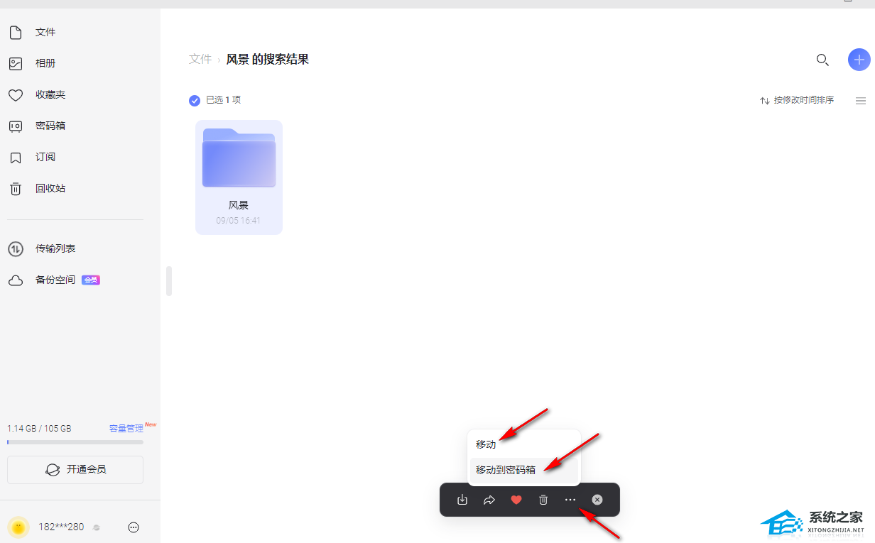Click the three-dots more icon in action bar
This screenshot has width=875, height=543.
(x=570, y=500)
